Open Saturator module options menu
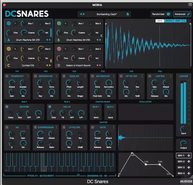Screen dimensions: 193x185 coord(113,76)
